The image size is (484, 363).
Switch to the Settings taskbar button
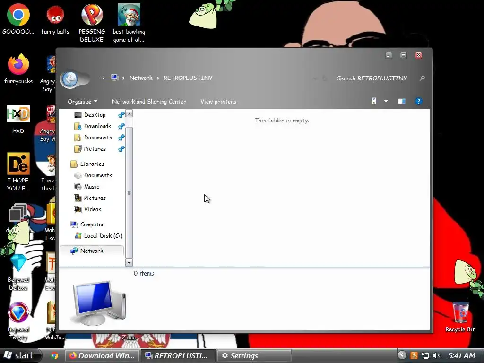coord(254,355)
